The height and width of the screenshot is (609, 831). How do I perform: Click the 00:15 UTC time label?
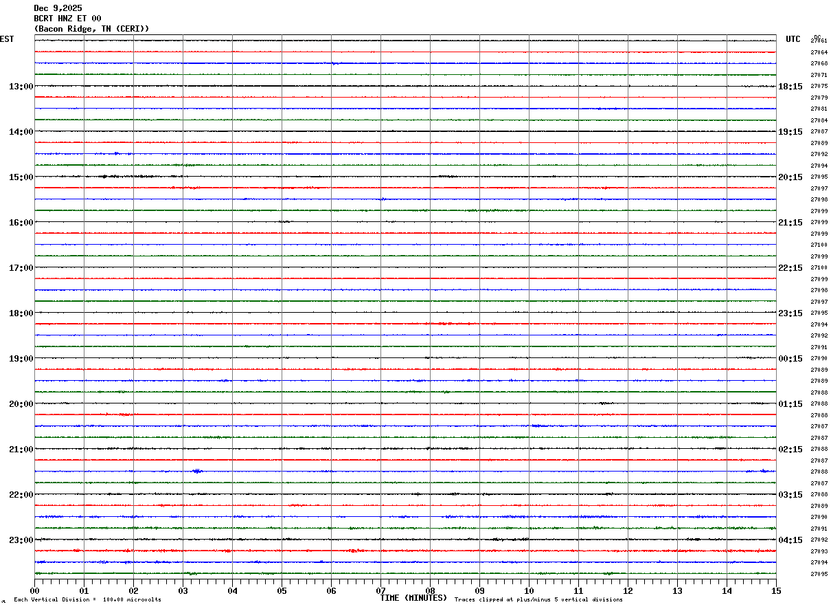[790, 359]
